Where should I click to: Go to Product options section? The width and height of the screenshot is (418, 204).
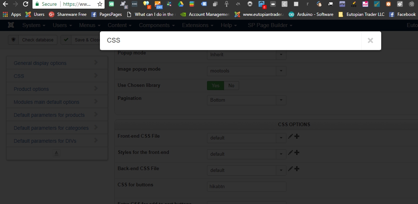point(57,89)
